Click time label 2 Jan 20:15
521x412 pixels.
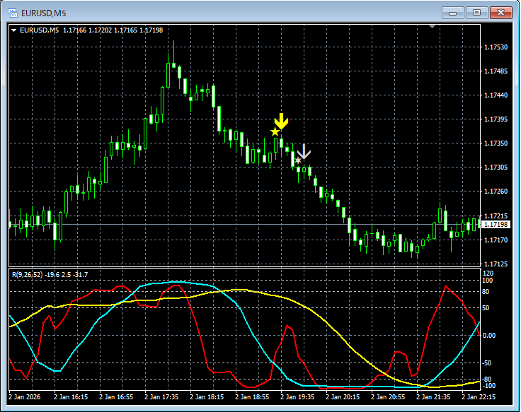click(x=343, y=396)
